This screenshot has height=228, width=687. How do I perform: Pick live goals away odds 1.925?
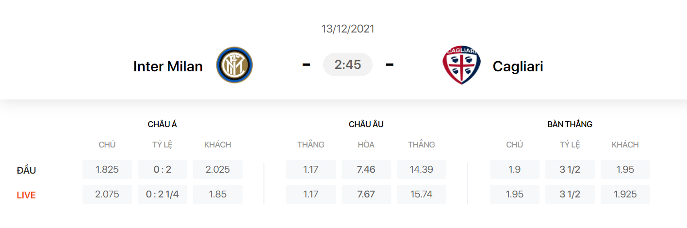pyautogui.click(x=625, y=195)
